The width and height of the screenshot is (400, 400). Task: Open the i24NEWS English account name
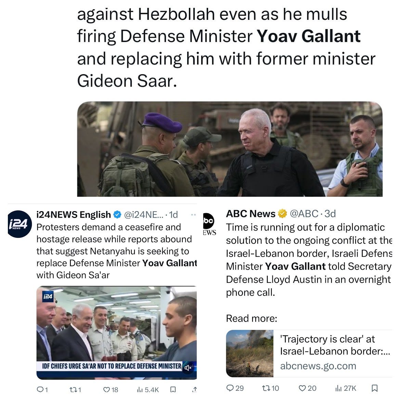pos(74,215)
